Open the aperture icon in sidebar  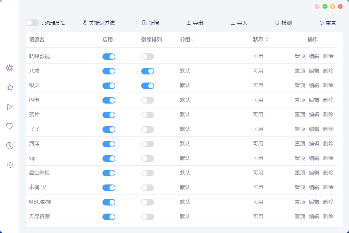[x=10, y=68]
